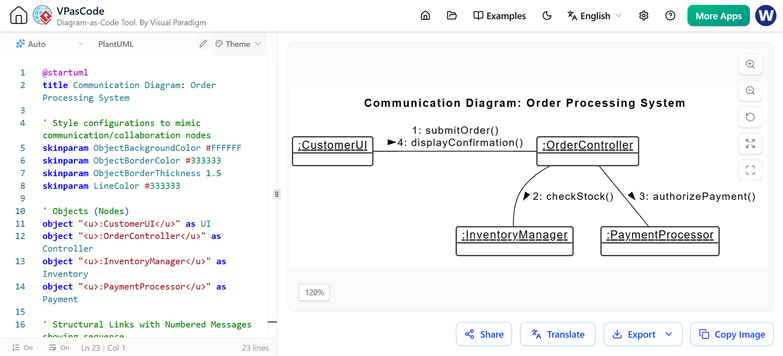Click the pencil edit icon
The image size is (783, 356).
pyautogui.click(x=203, y=44)
